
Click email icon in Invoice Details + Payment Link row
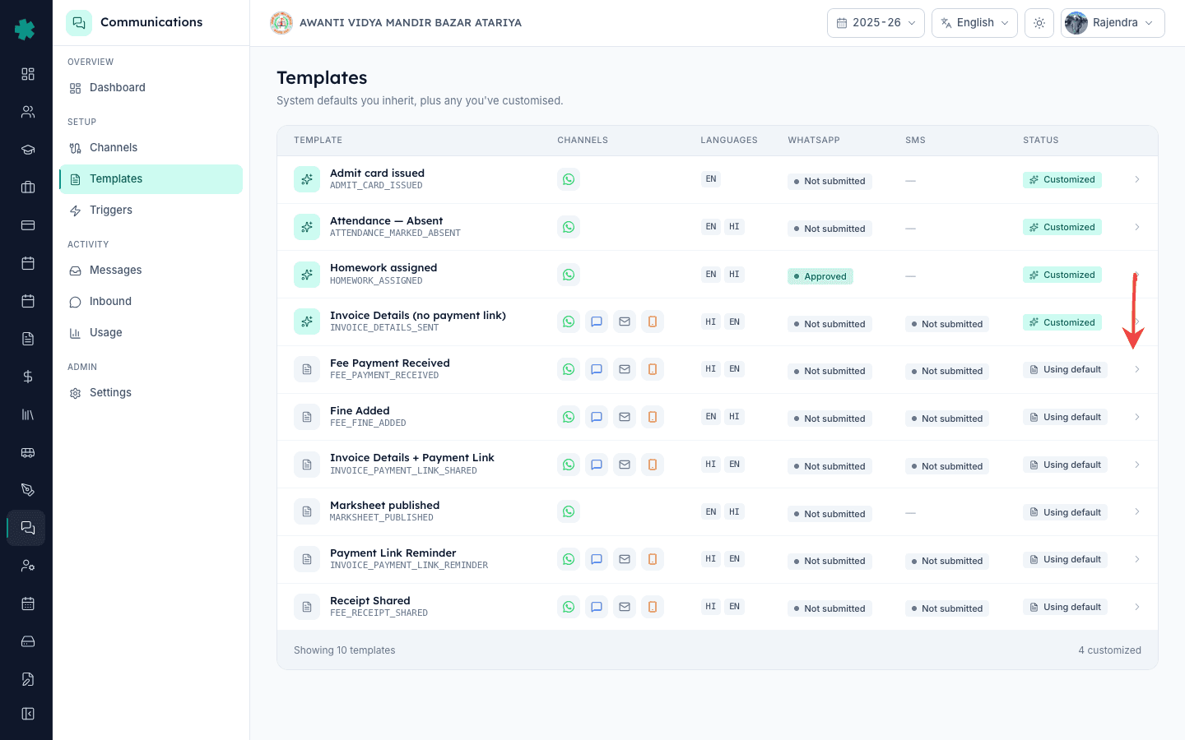(x=625, y=465)
